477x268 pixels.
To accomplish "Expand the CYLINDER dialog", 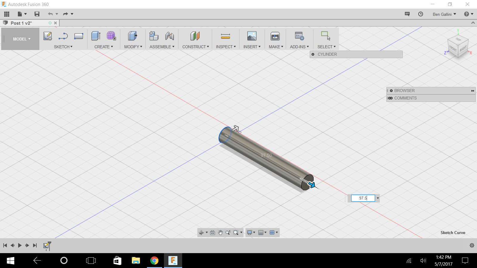I will (313, 54).
